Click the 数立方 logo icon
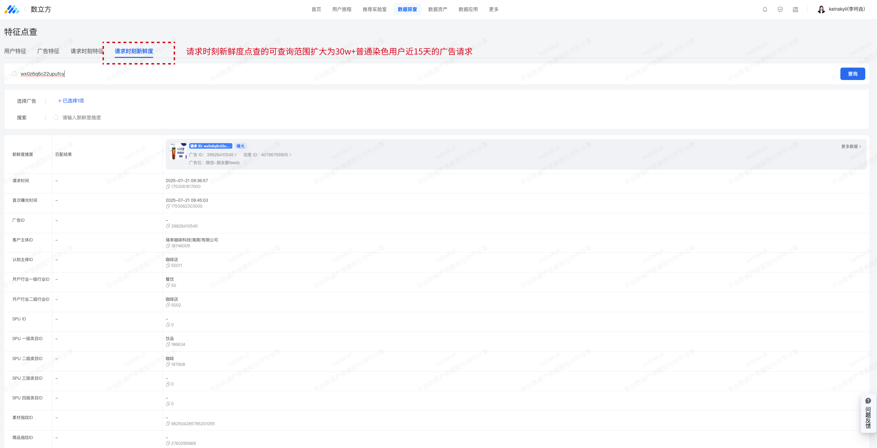This screenshot has width=877, height=448. coord(12,9)
